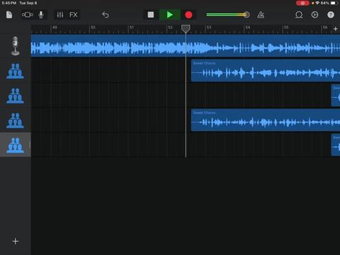The width and height of the screenshot is (340, 255).
Task: Tap the 5:45 PM clock in status bar
Action: pyautogui.click(x=9, y=3)
